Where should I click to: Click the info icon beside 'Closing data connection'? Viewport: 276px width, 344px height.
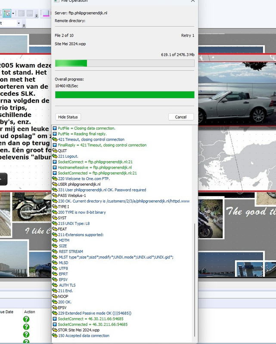coord(55,128)
